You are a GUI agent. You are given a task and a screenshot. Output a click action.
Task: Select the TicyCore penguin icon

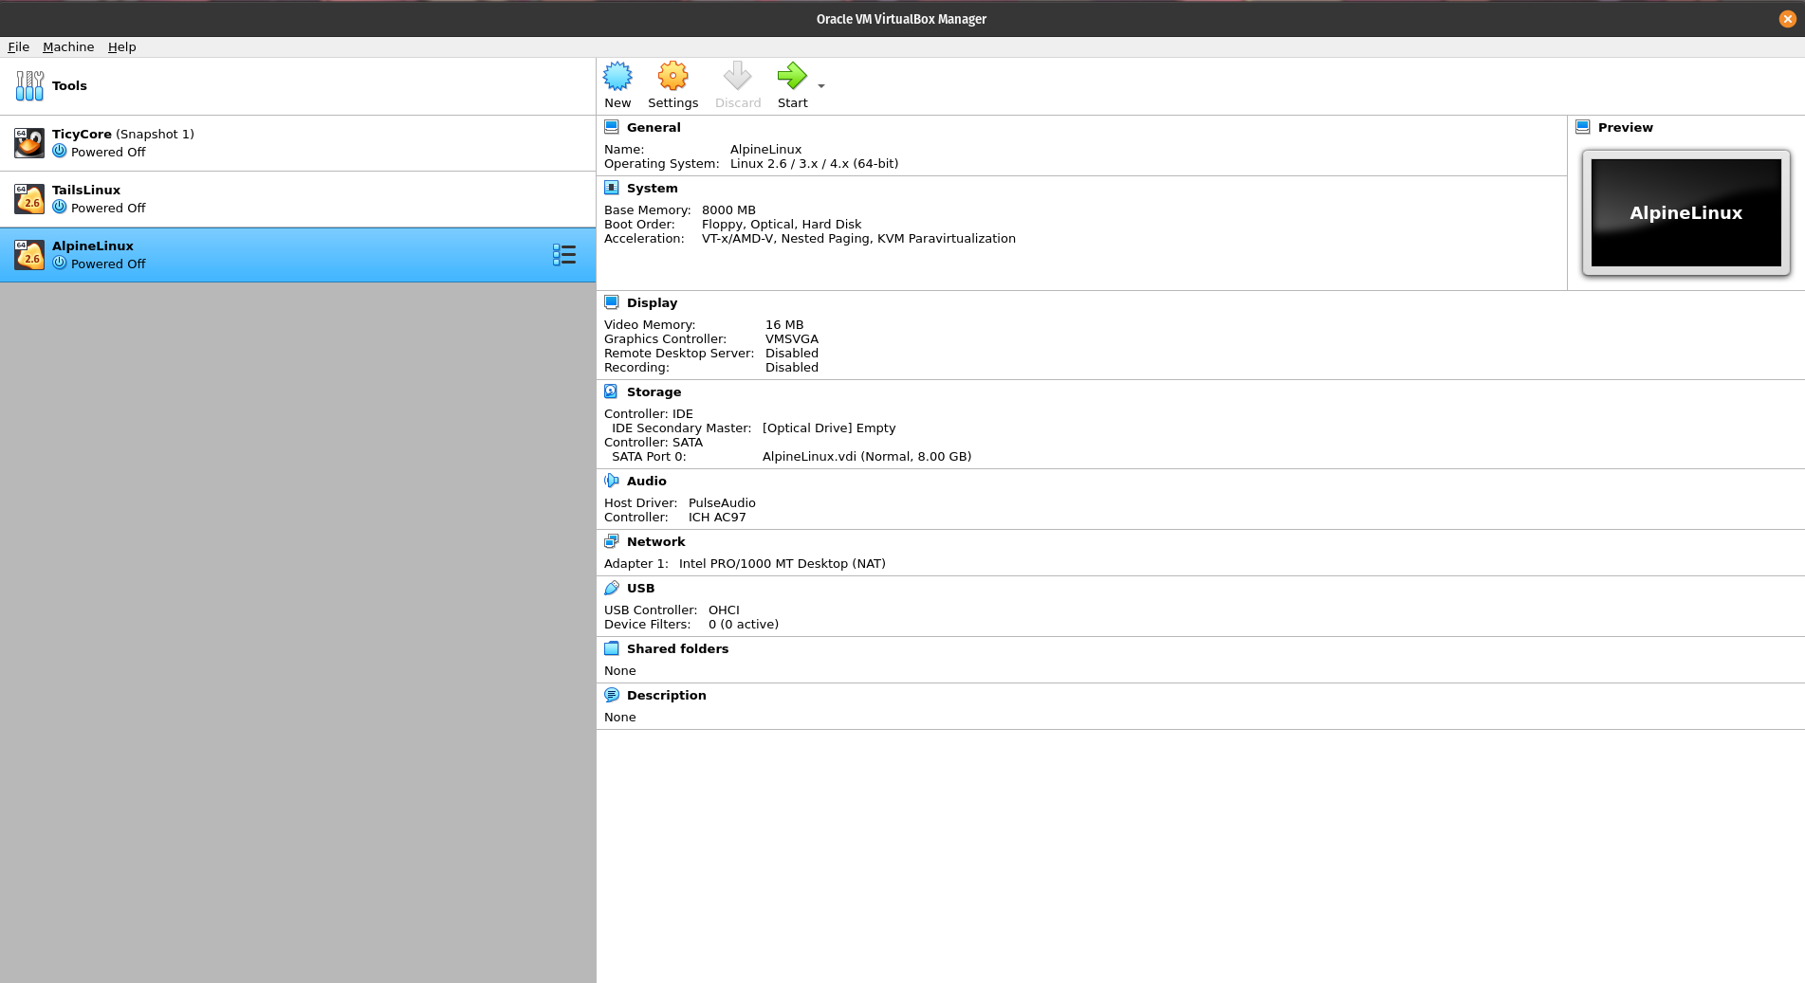29,143
